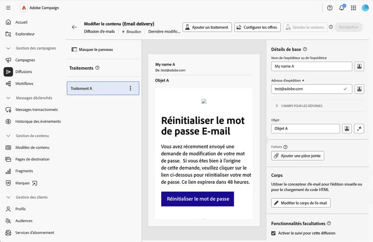The image size is (373, 242).
Task: Click the Adobe Campaign logo
Action: click(24, 8)
